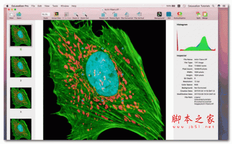Click the Color Space value RGB

[196, 85]
